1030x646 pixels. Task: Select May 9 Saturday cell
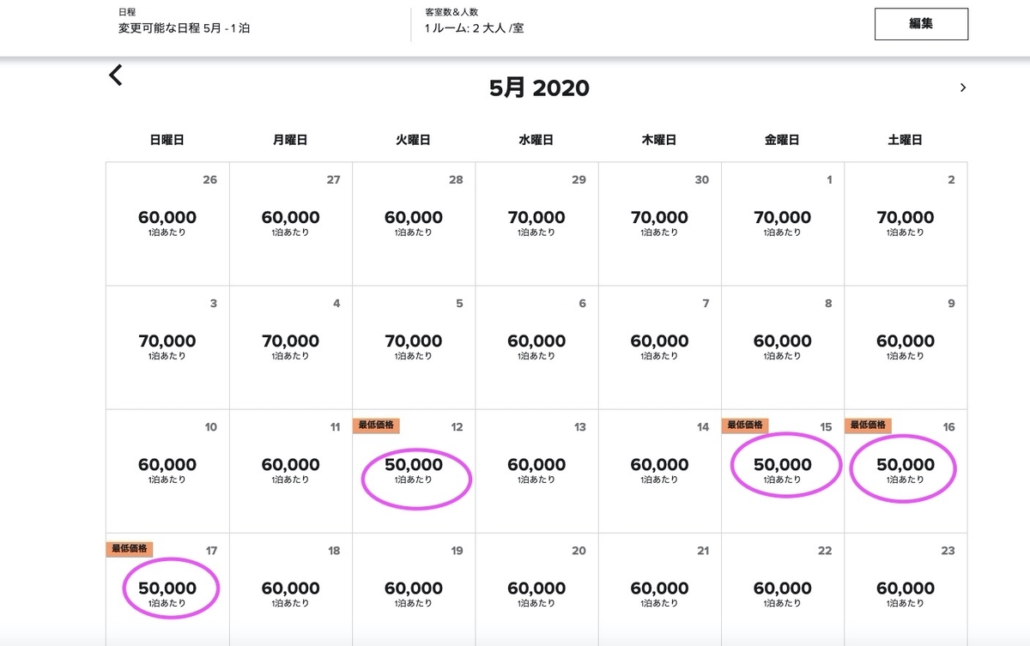(906, 347)
